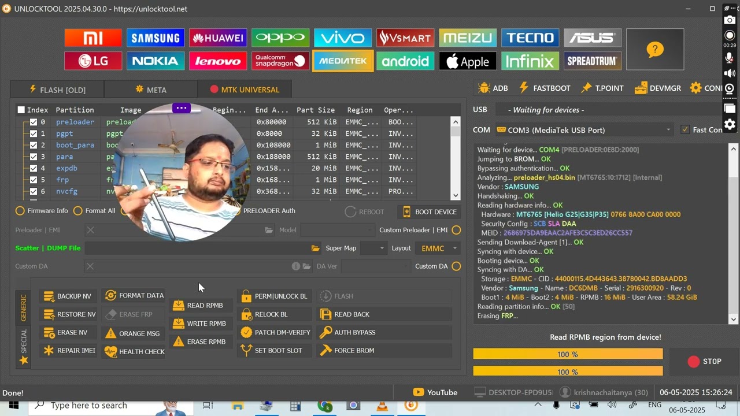Open the T.POINT tab
This screenshot has height=416, width=740.
click(602, 88)
